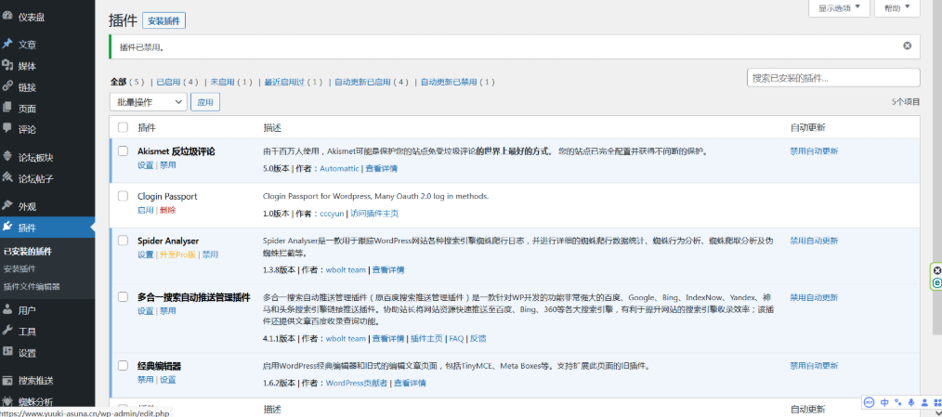Check the 经典编辑器 plugin checkbox
The height and width of the screenshot is (417, 942).
point(124,365)
